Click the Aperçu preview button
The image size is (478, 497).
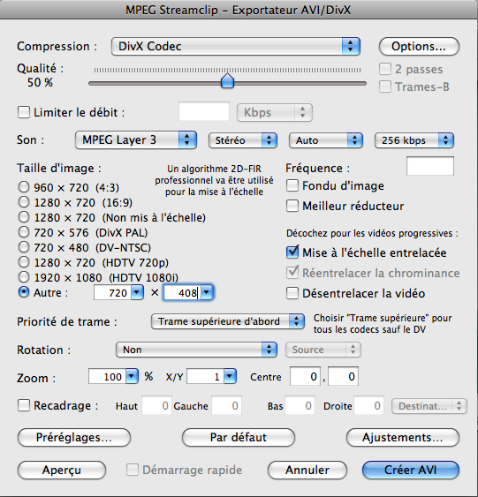point(62,470)
